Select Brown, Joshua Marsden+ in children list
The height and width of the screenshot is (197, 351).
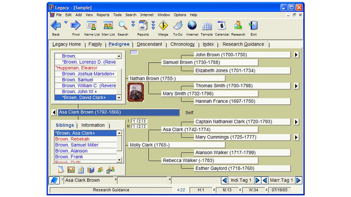(x=86, y=74)
